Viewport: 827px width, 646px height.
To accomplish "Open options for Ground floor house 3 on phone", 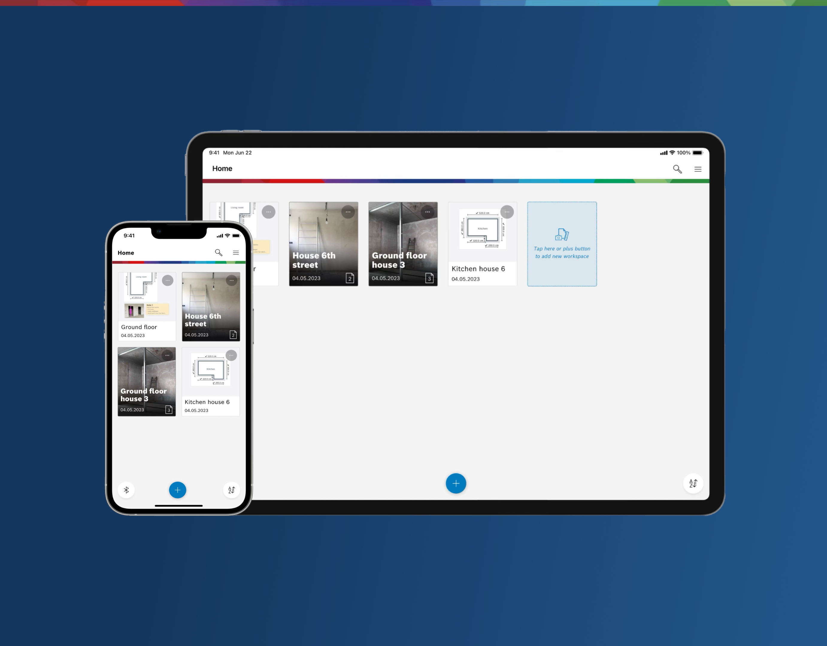I will pyautogui.click(x=167, y=355).
